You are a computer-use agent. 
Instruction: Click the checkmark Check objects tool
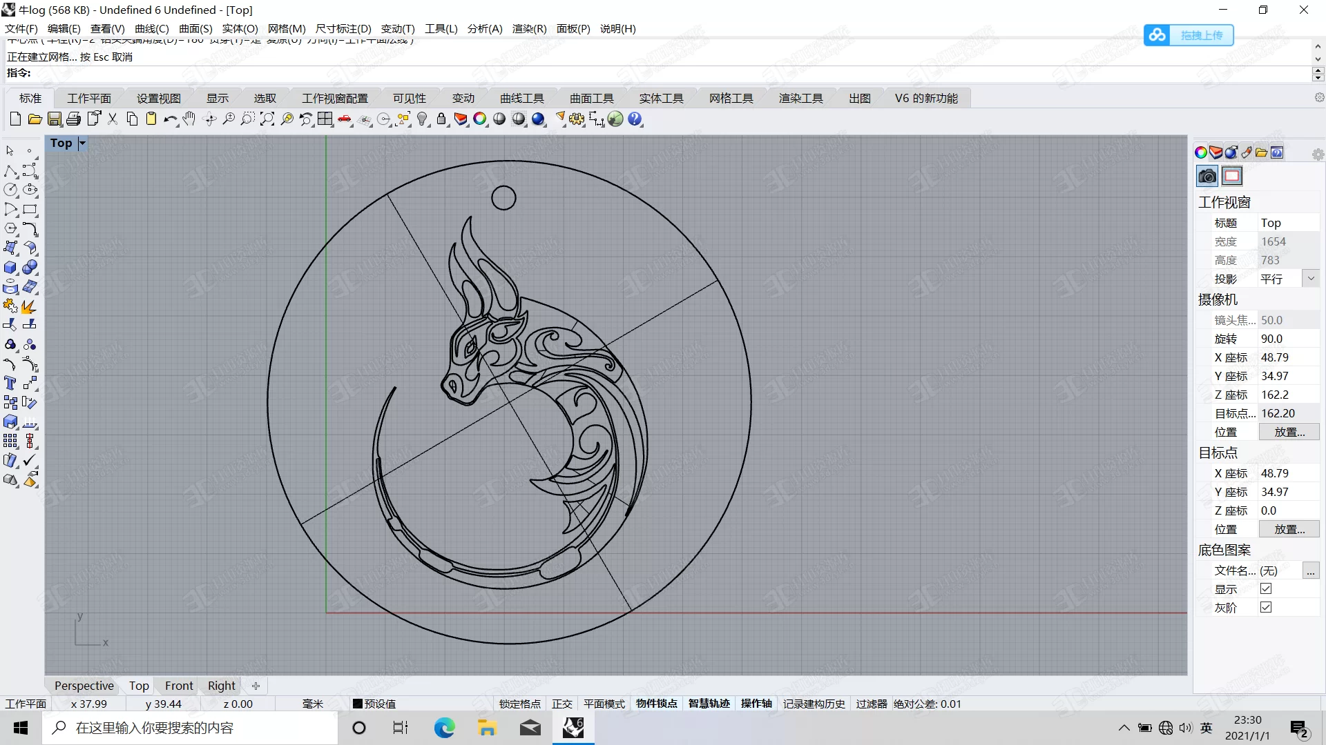pyautogui.click(x=30, y=460)
